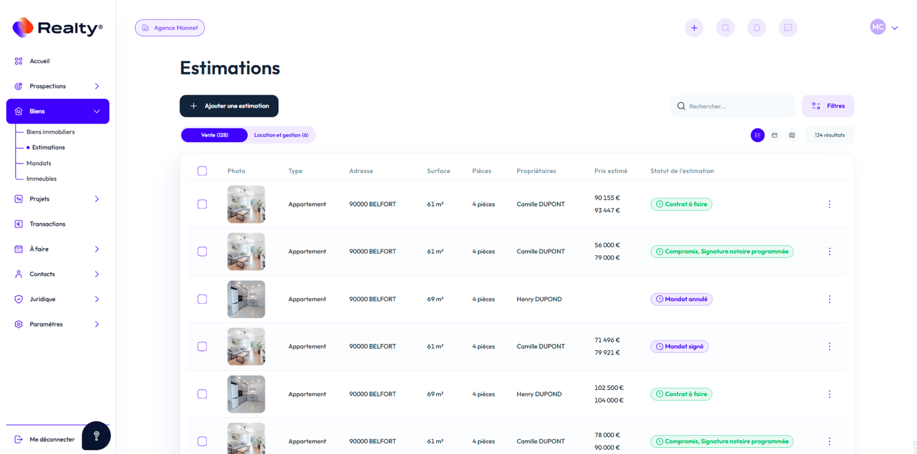Toggle the select-all checkbox in table header
This screenshot has width=917, height=454.
click(202, 171)
